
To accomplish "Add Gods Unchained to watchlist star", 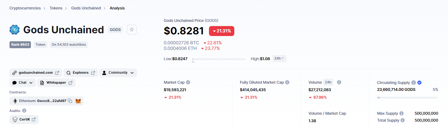I will 132,30.
